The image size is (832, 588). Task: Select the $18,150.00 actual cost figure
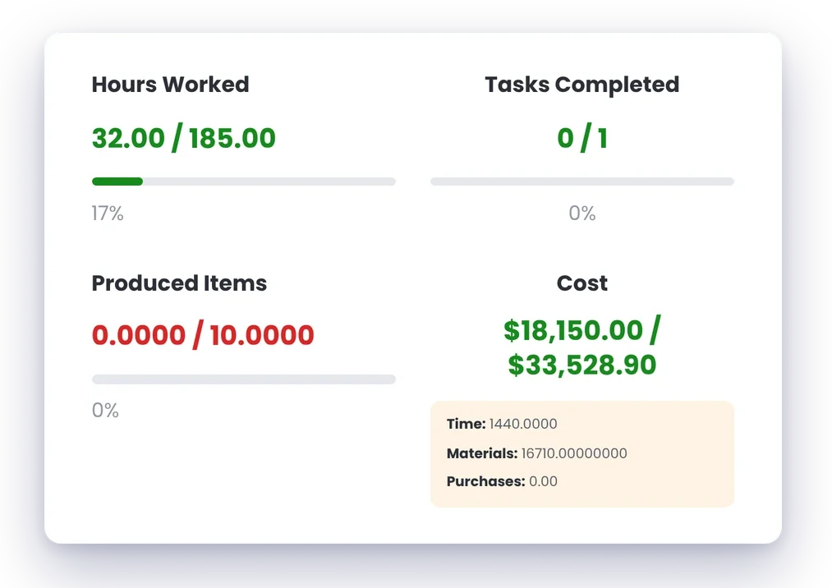click(573, 330)
